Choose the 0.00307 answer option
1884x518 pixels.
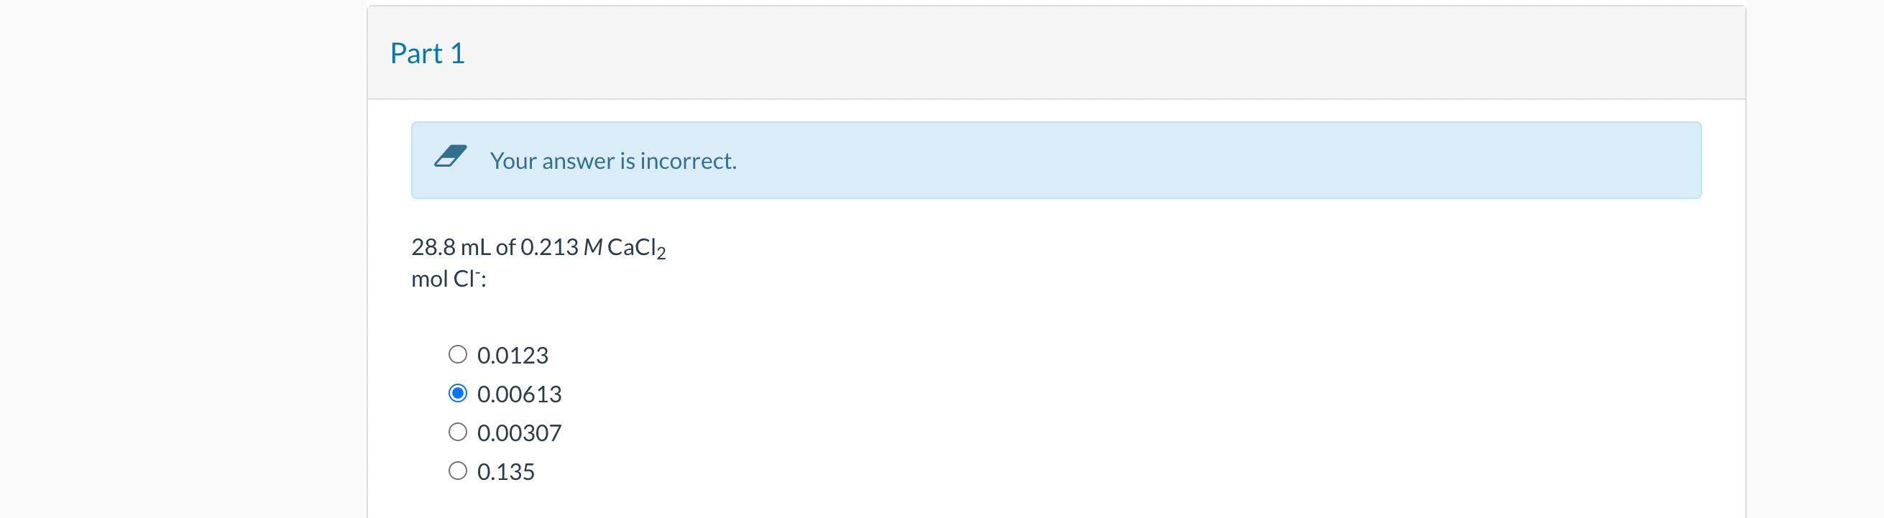[x=458, y=431]
